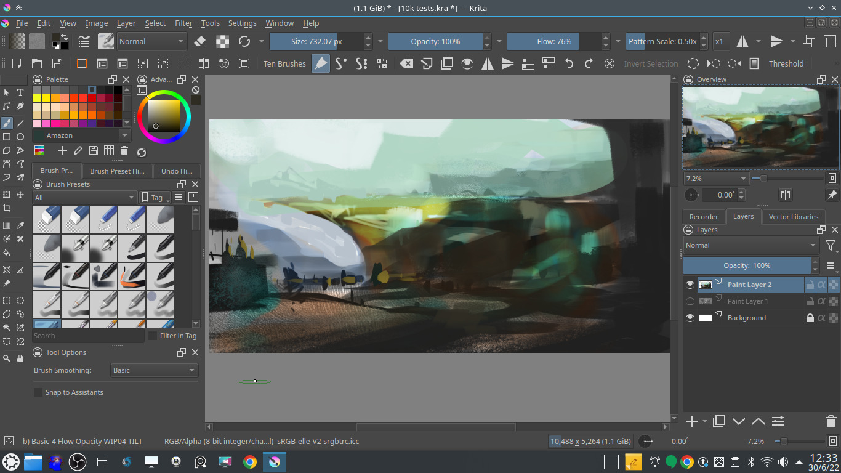Select the Freehand Brush tool

coord(7,123)
